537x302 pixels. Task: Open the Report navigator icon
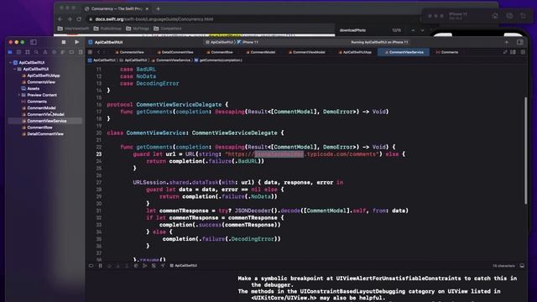coord(81,52)
